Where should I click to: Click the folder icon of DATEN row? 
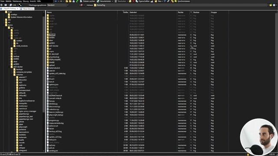click(48, 38)
